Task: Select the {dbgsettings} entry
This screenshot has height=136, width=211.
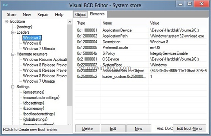Action: pos(34,103)
